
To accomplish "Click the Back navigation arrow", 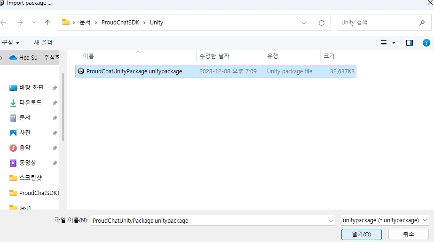I will click(x=4, y=23).
